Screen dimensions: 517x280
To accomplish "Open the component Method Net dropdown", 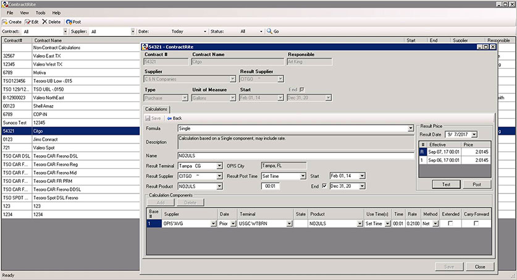I will (435, 224).
